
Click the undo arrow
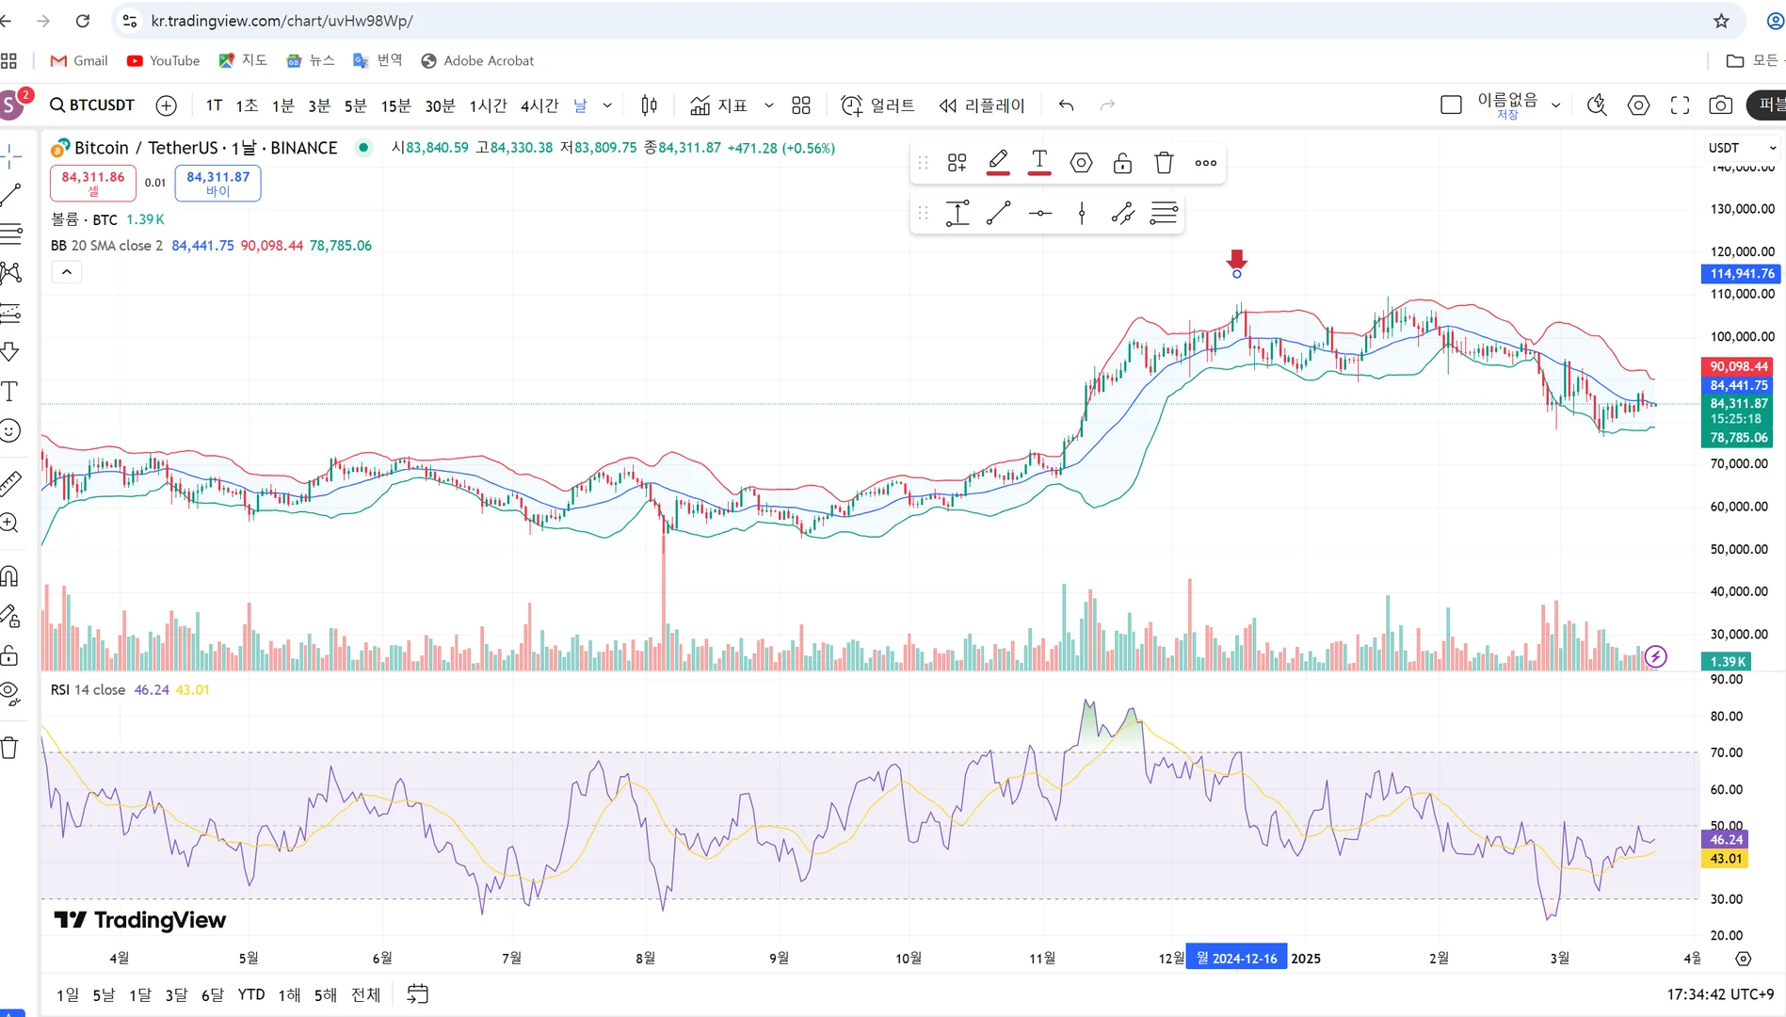point(1066,105)
